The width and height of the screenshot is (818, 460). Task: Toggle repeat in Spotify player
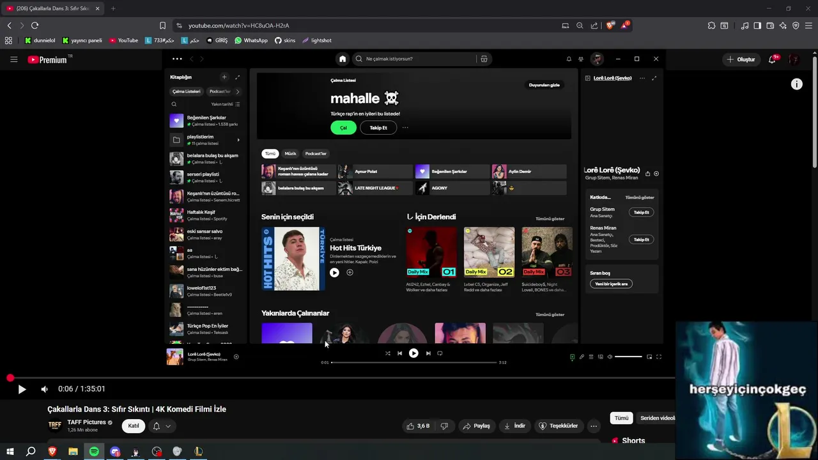tap(440, 353)
